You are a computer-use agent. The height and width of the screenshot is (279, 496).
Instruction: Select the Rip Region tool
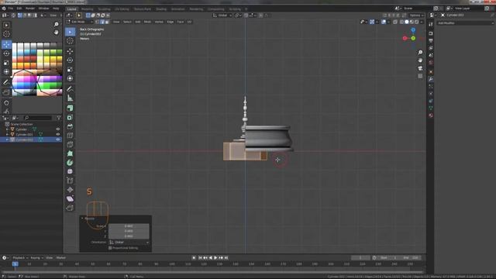coord(71,208)
